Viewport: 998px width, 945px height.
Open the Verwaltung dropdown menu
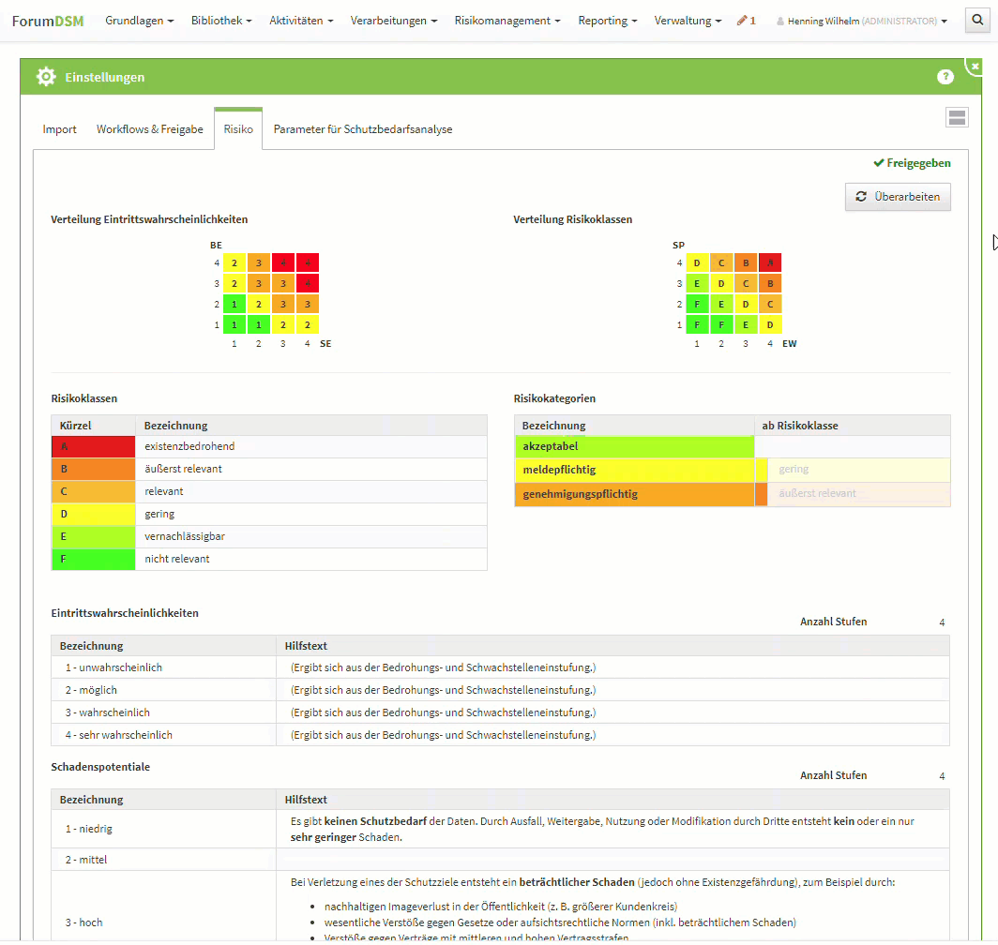[x=688, y=21]
